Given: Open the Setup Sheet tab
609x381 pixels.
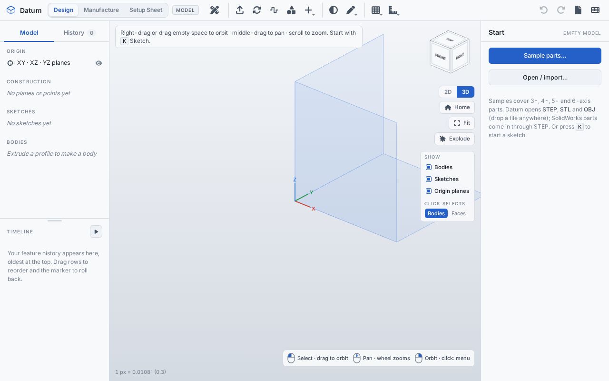Looking at the screenshot, I should point(146,10).
